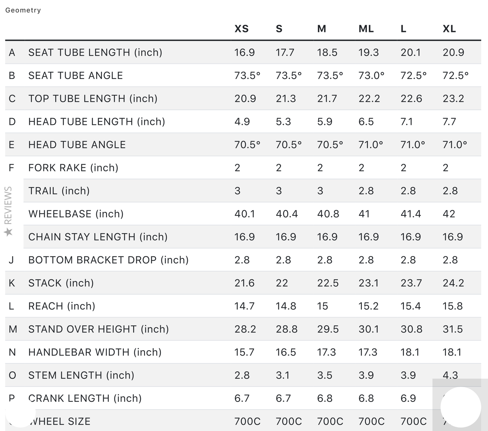Select the L size column header
Image resolution: width=488 pixels, height=431 pixels.
403,29
